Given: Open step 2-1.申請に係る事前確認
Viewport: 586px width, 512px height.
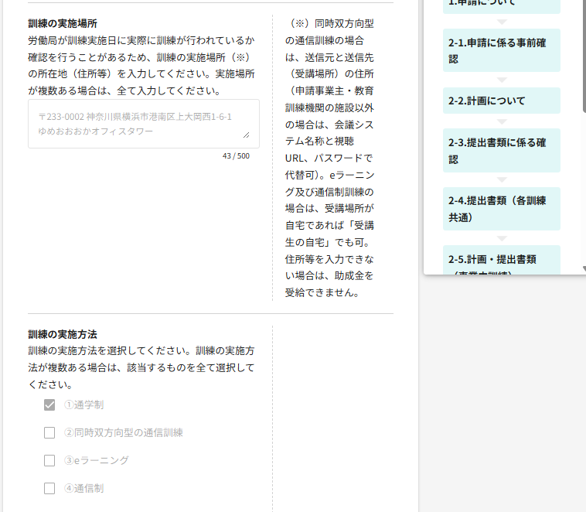Looking at the screenshot, I should pyautogui.click(x=501, y=50).
